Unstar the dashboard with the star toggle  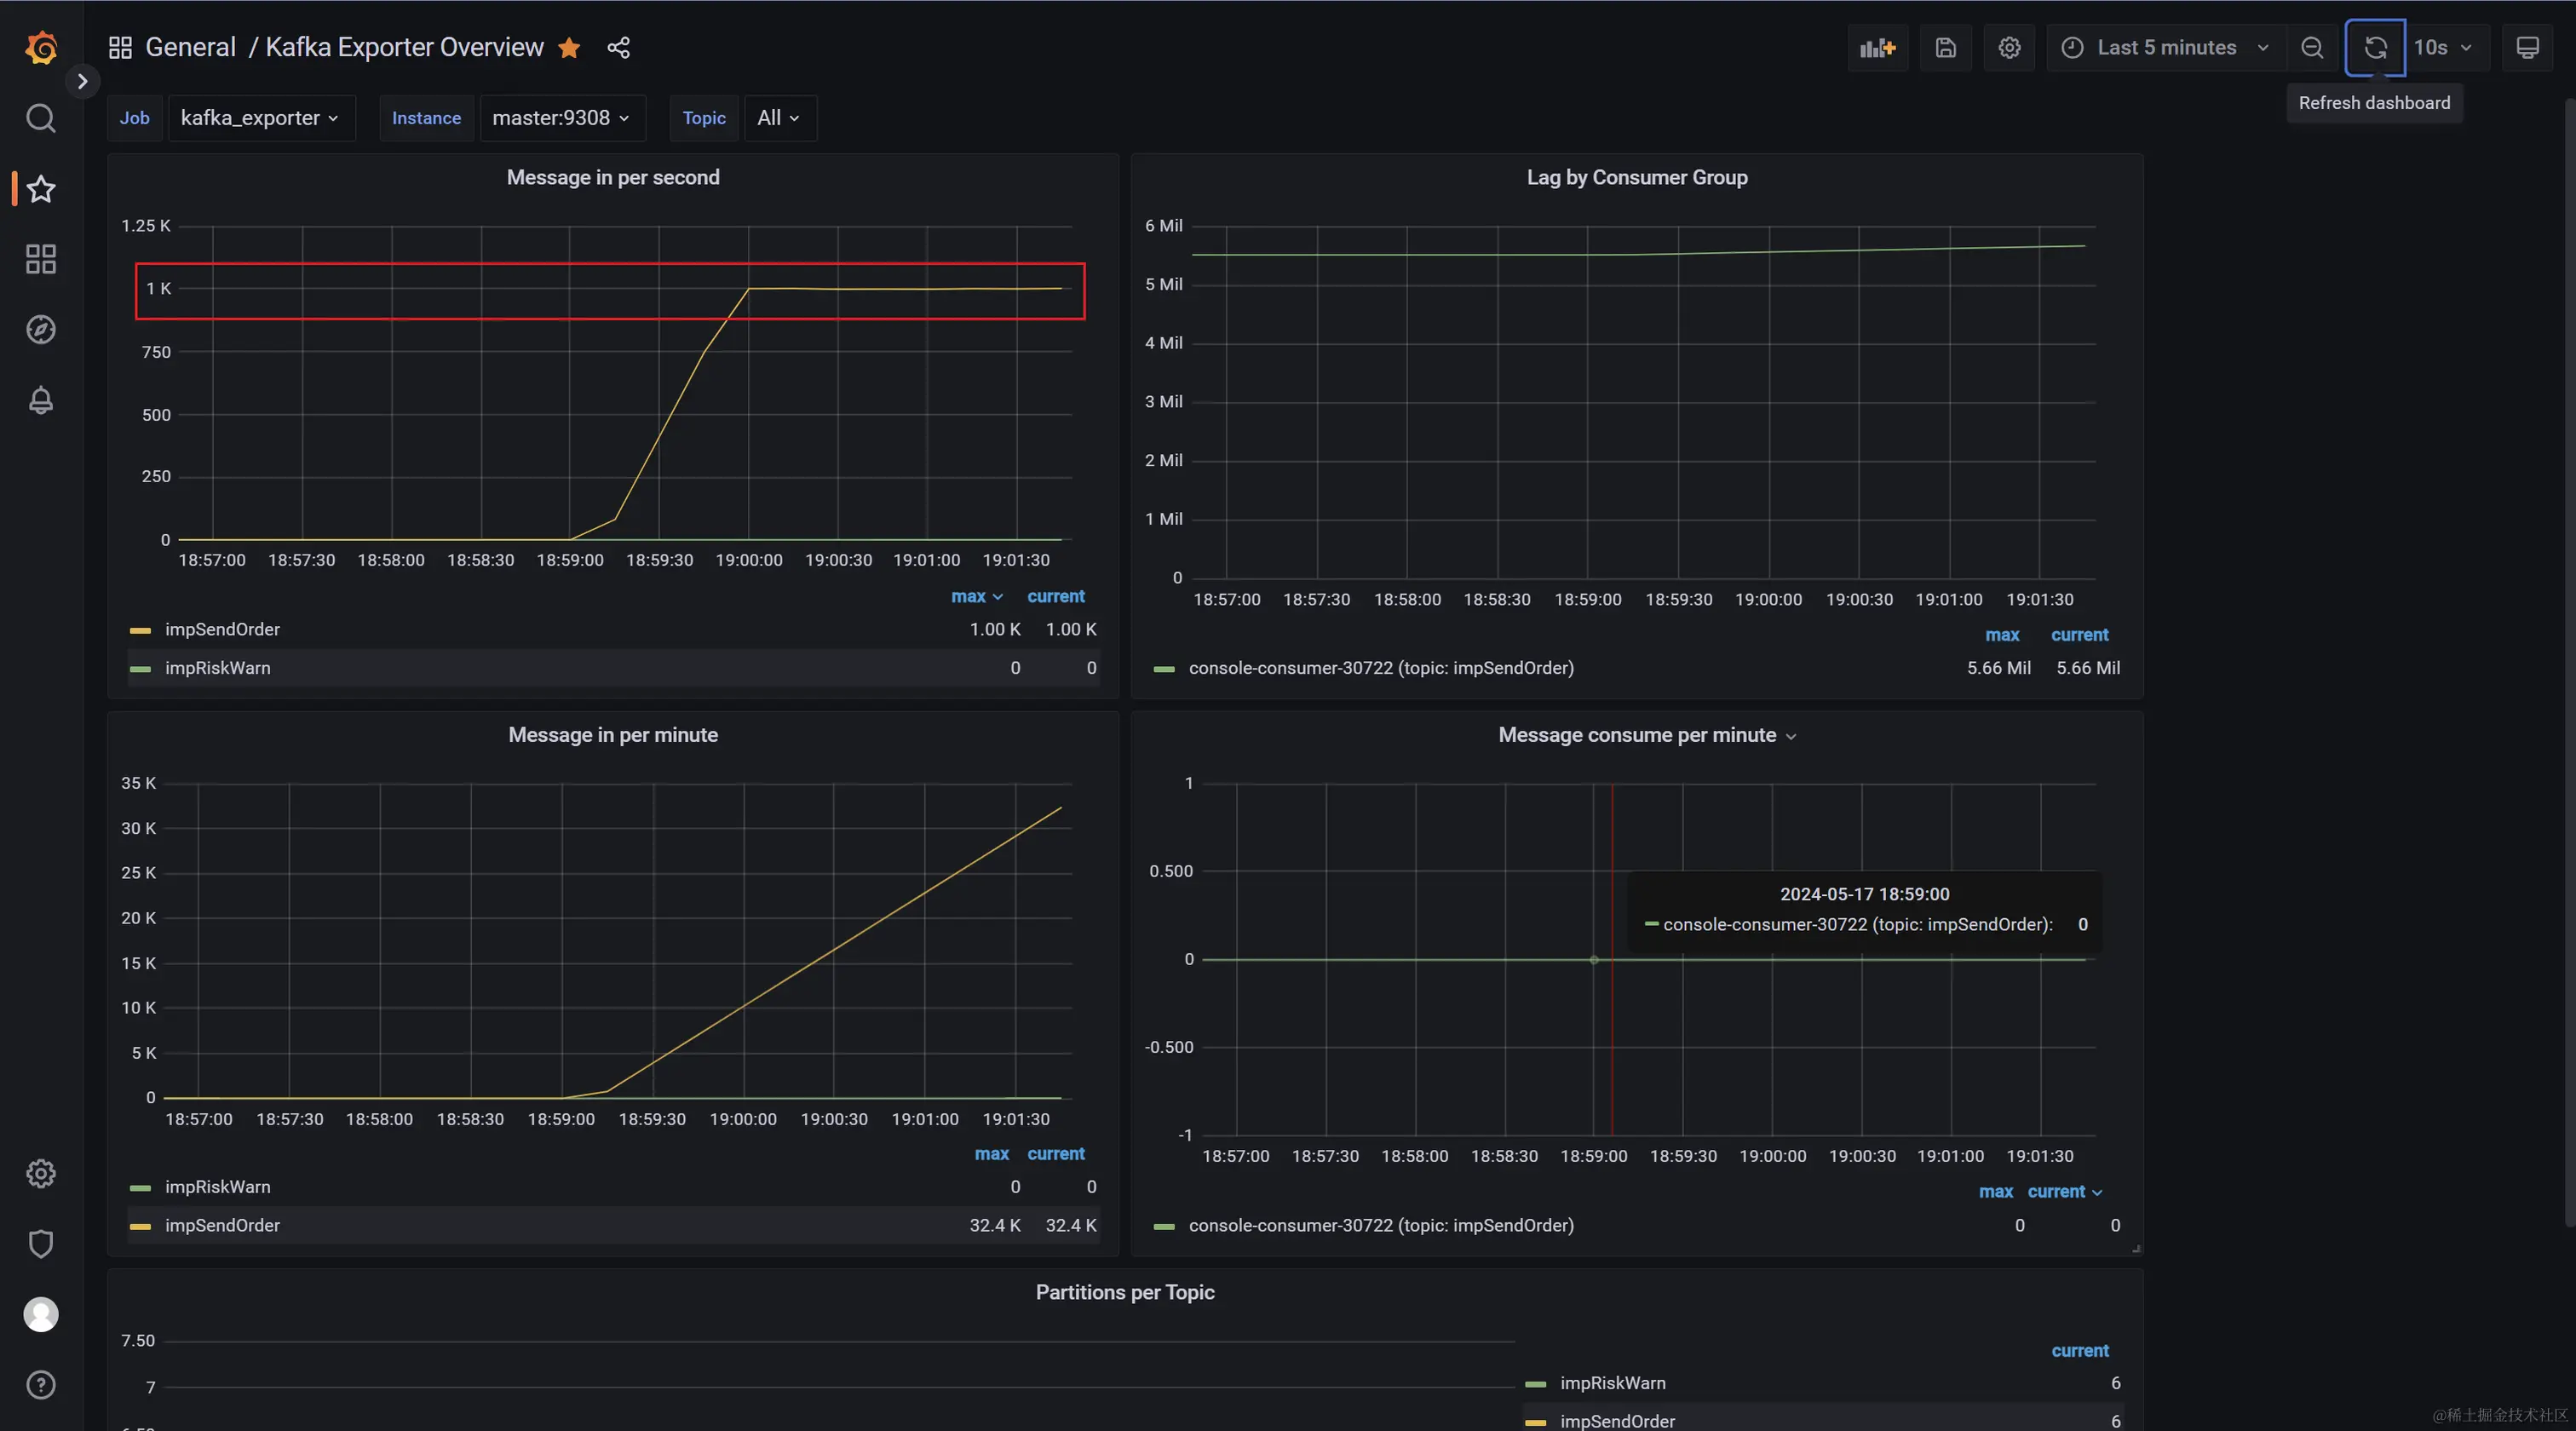click(569, 48)
